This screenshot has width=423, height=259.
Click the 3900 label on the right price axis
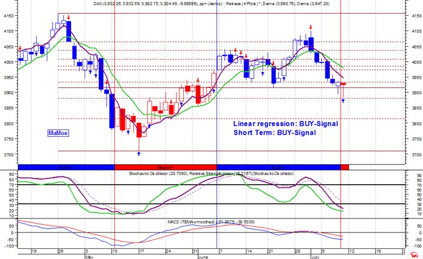(x=417, y=93)
